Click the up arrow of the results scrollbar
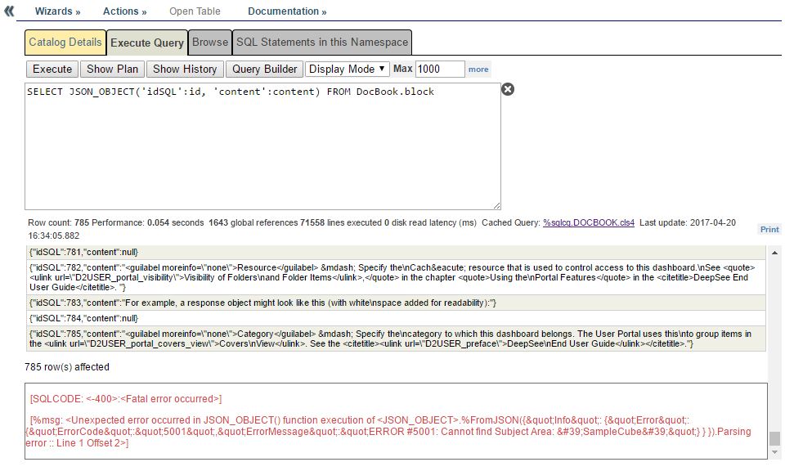The image size is (785, 471). (x=774, y=253)
